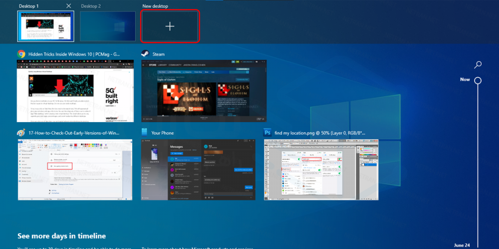Click the Steam app icon above its window
The image size is (499, 249).
click(x=145, y=54)
